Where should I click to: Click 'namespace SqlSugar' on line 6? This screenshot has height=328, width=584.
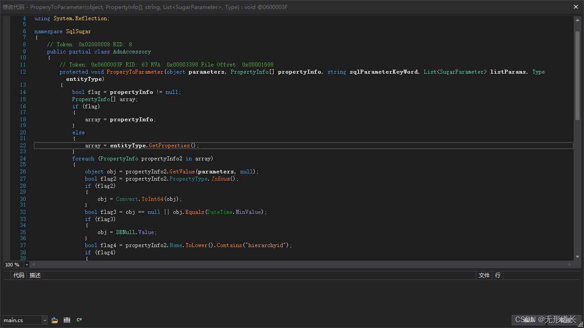[63, 31]
